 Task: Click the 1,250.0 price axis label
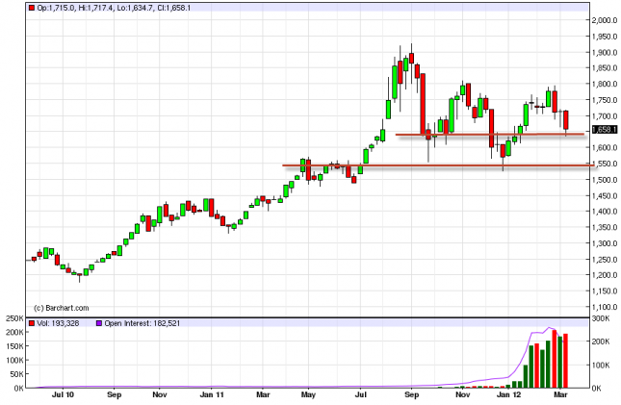tap(605, 260)
